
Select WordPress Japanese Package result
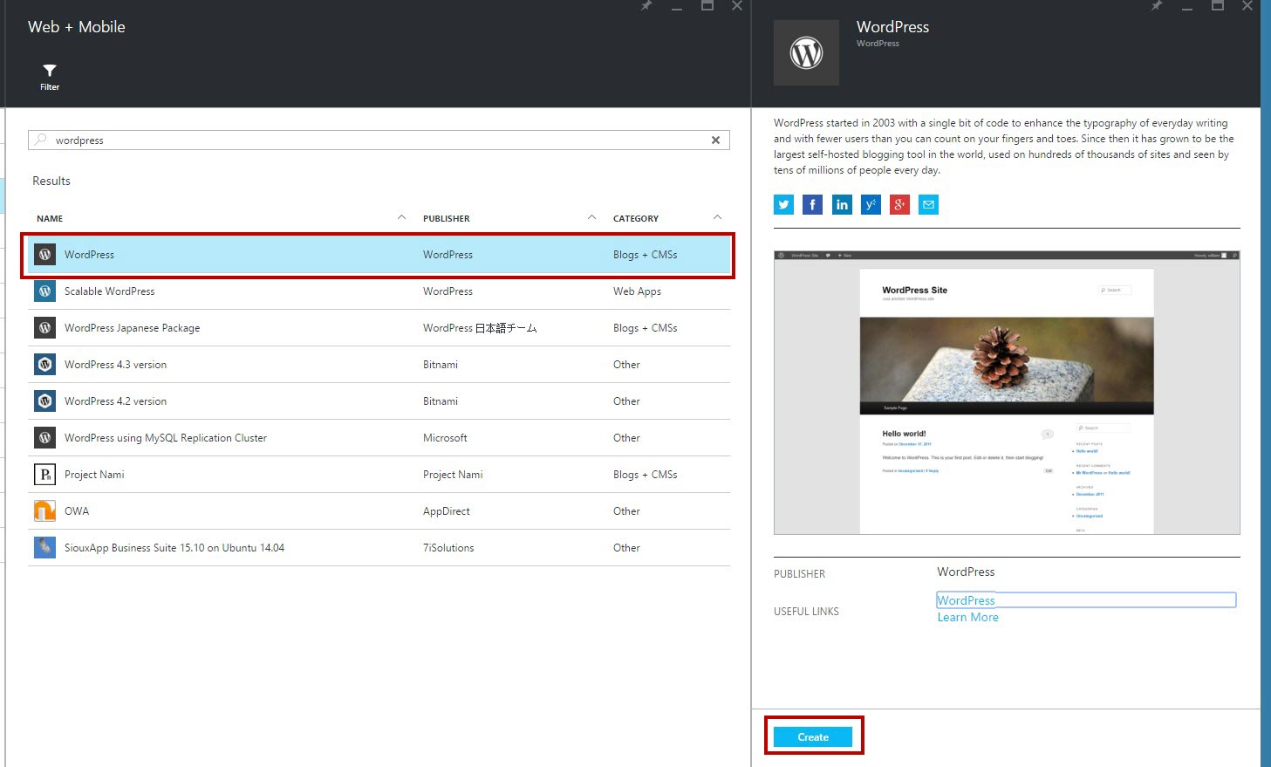click(132, 328)
